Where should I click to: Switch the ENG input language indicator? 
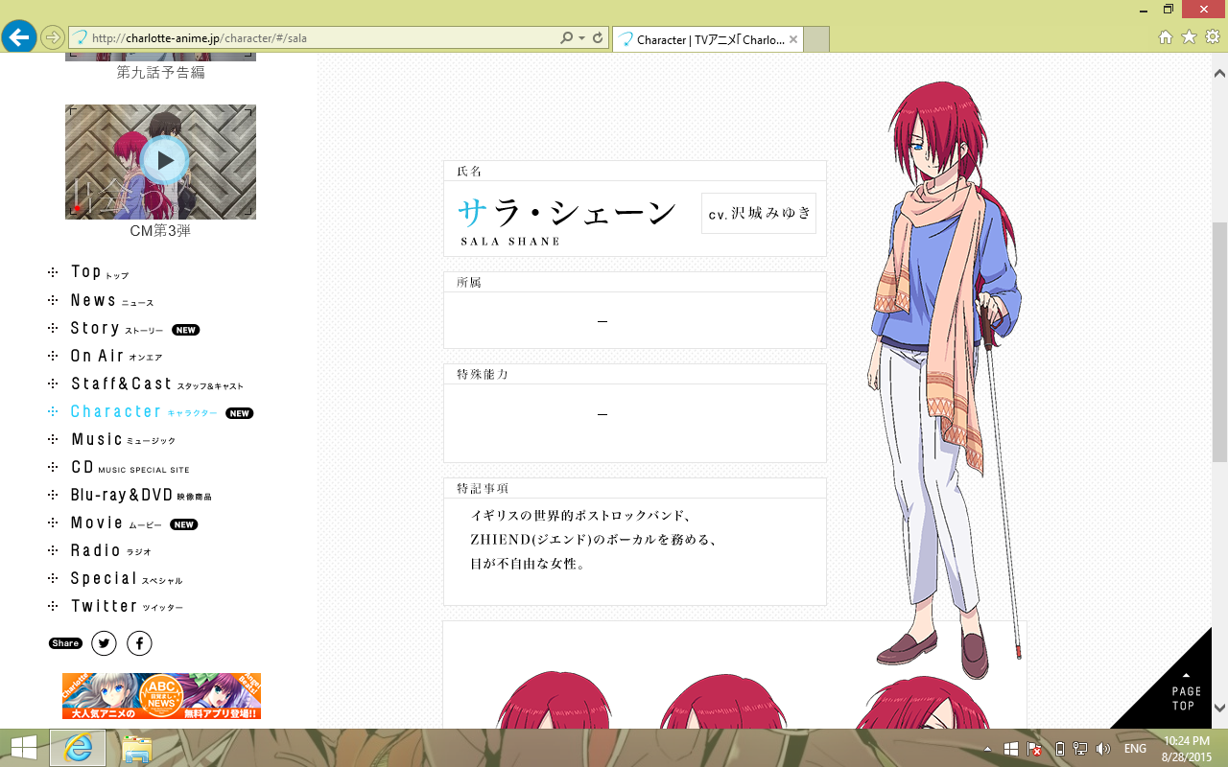point(1135,749)
